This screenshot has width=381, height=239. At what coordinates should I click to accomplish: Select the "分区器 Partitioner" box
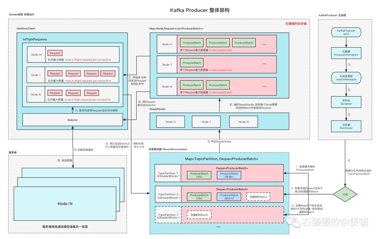click(346, 126)
